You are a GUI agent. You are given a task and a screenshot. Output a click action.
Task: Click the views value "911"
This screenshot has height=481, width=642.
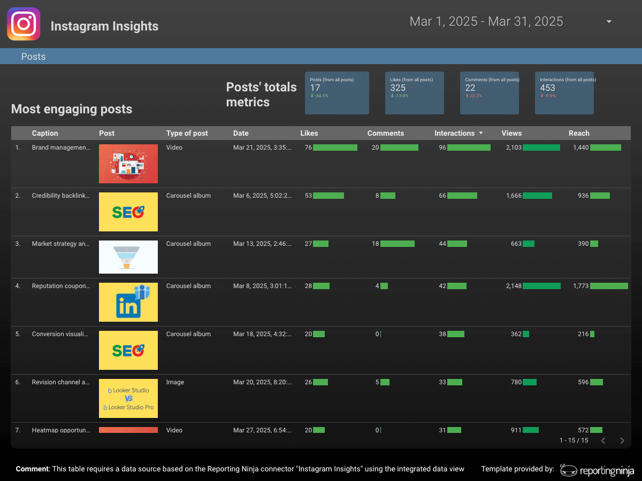pyautogui.click(x=516, y=430)
